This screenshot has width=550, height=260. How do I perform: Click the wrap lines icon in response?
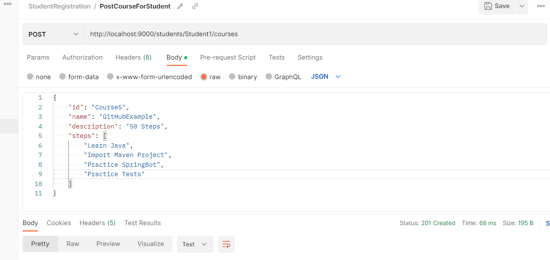pyautogui.click(x=226, y=244)
